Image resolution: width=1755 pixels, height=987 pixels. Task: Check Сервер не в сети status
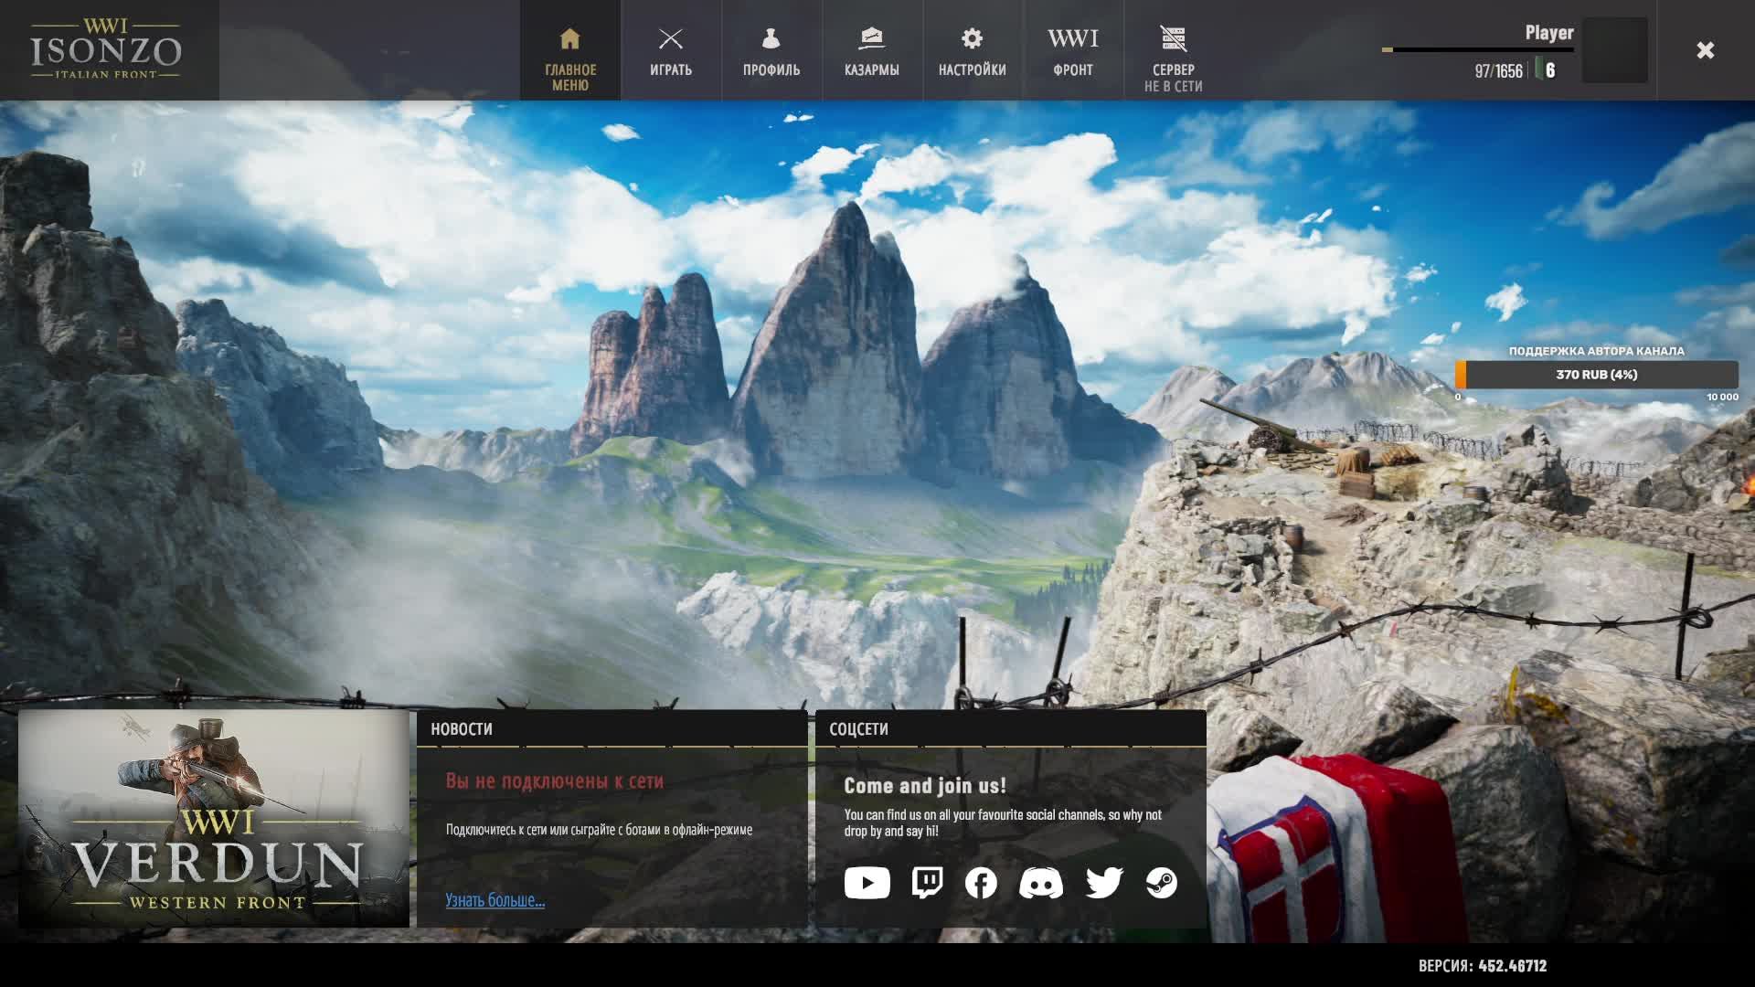[1174, 50]
